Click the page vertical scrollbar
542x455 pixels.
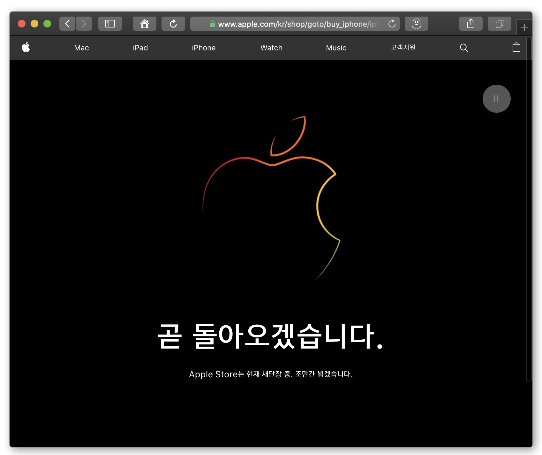(529, 209)
